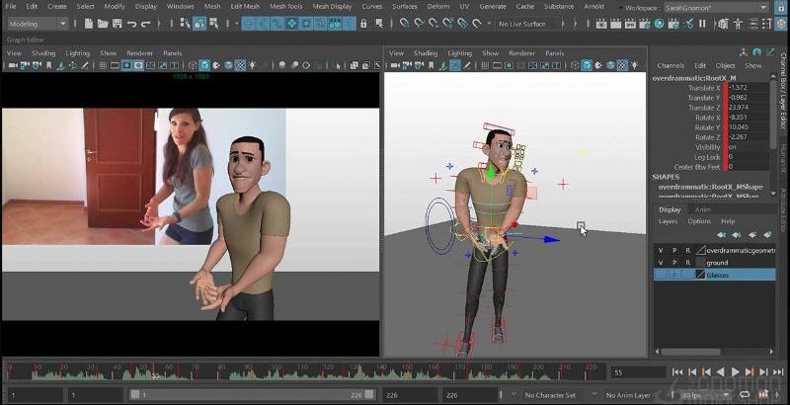Open the 30 fps playback speed dropdown
This screenshot has width=790, height=405.
point(704,395)
